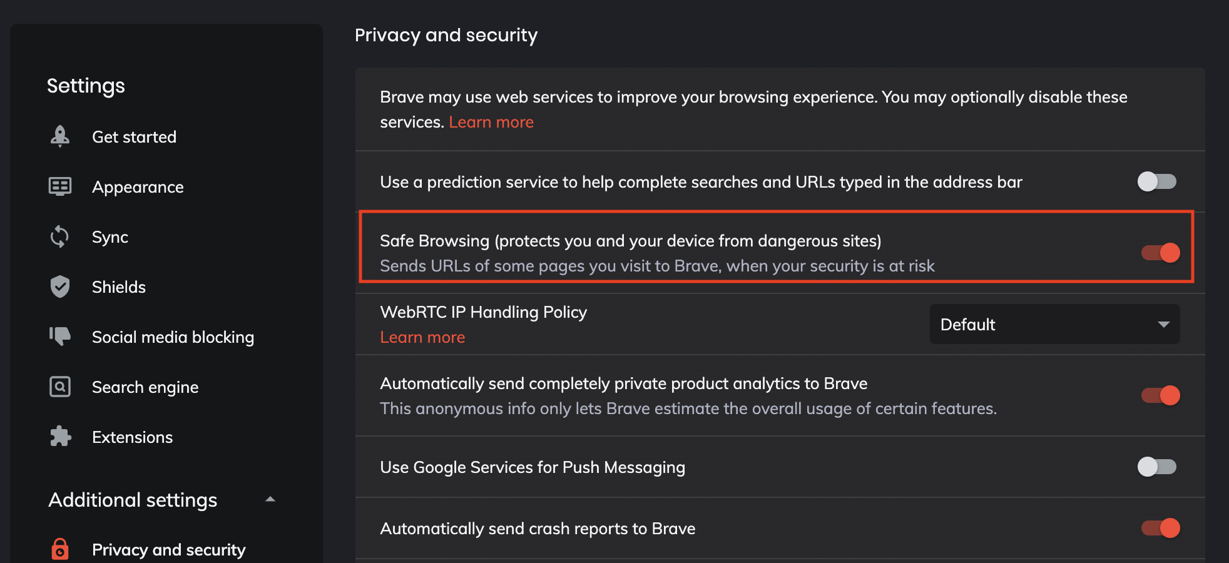Click the Sync arrows icon
This screenshot has height=563, width=1229.
(60, 236)
